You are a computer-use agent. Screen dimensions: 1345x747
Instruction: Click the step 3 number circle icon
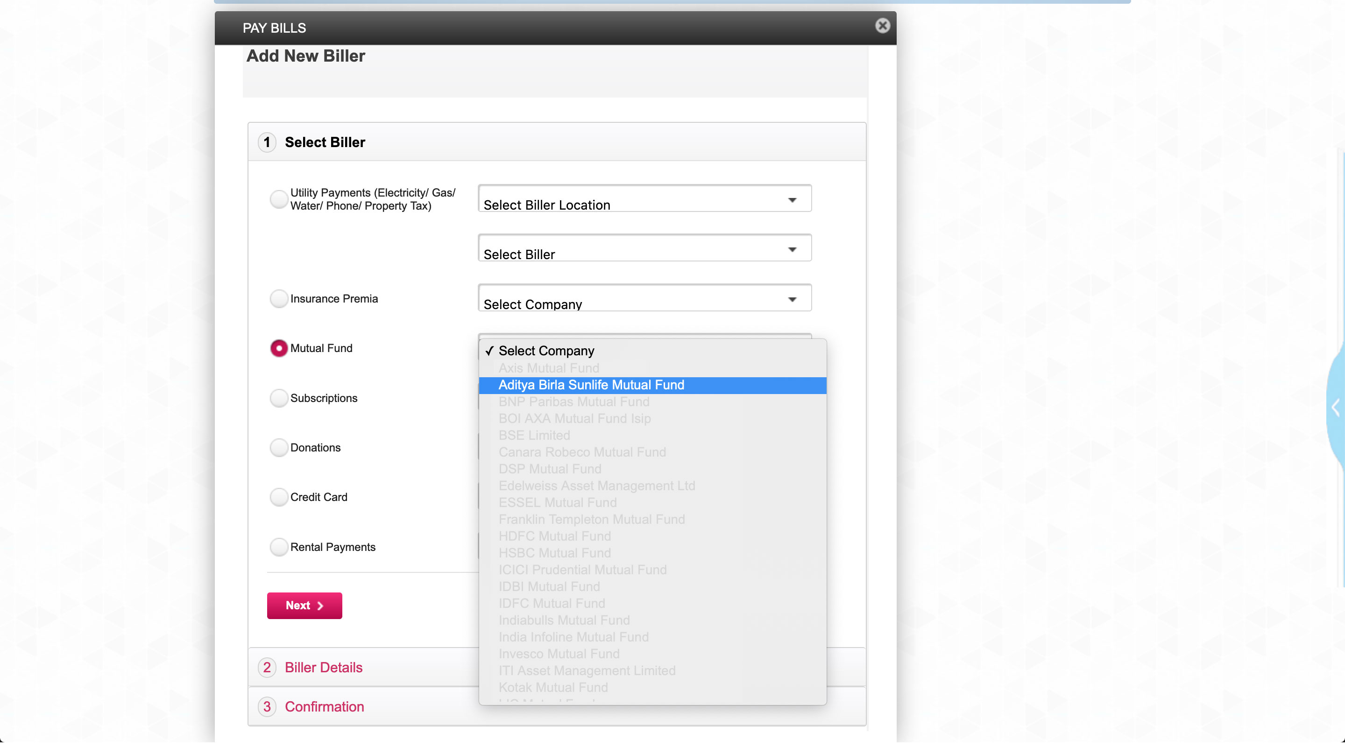click(x=267, y=706)
